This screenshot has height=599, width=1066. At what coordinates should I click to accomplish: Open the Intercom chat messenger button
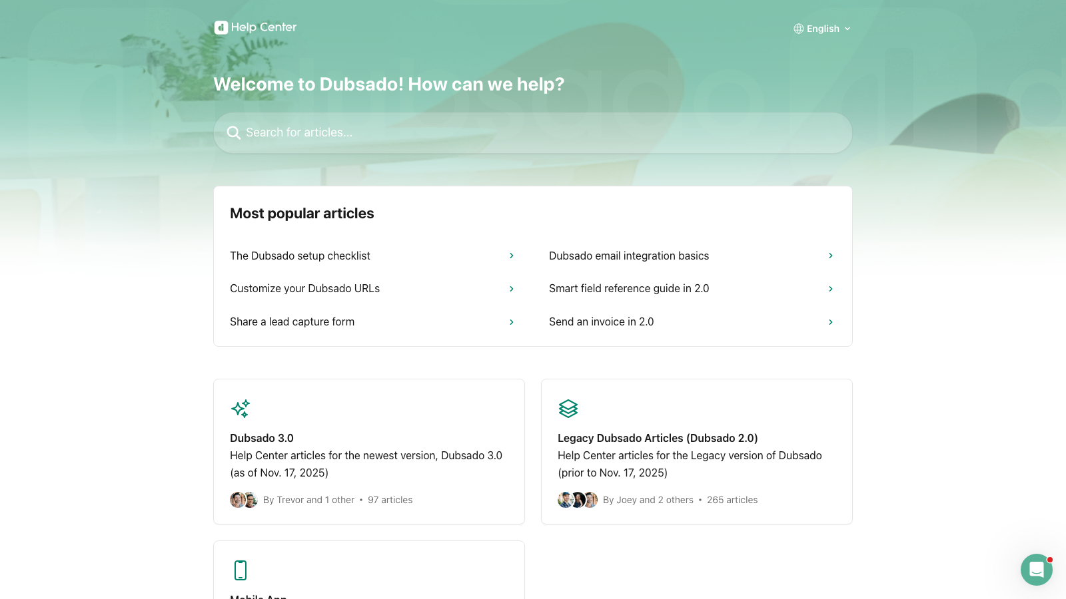[1037, 570]
